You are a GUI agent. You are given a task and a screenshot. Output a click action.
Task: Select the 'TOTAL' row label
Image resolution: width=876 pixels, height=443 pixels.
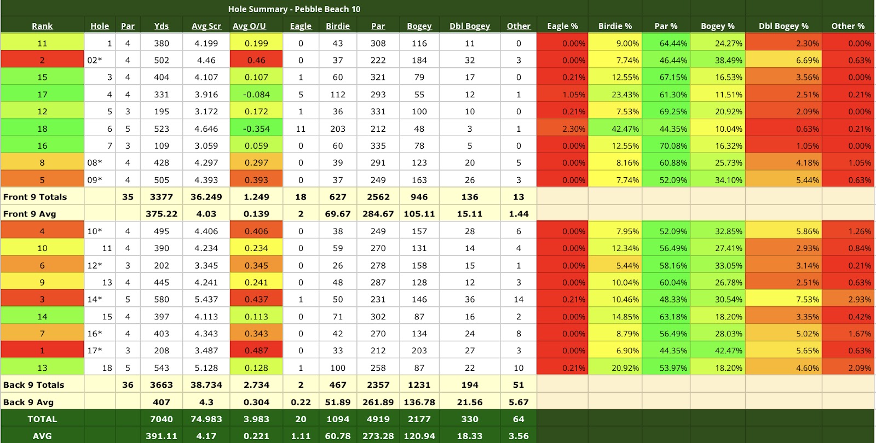[x=42, y=419]
